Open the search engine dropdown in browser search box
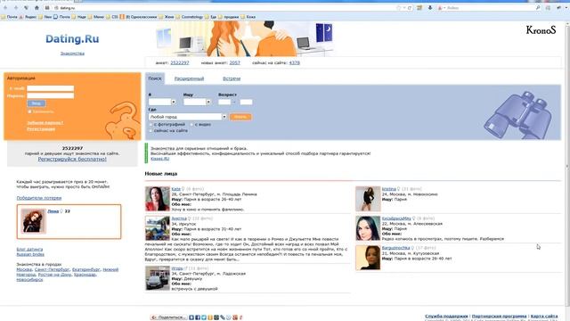 point(442,8)
